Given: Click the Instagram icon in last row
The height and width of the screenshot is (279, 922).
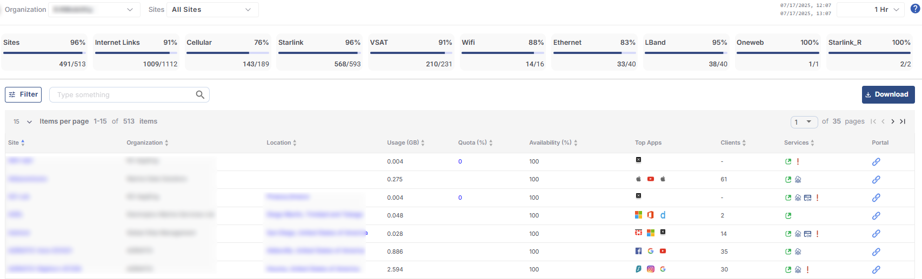Looking at the screenshot, I should click(x=651, y=269).
